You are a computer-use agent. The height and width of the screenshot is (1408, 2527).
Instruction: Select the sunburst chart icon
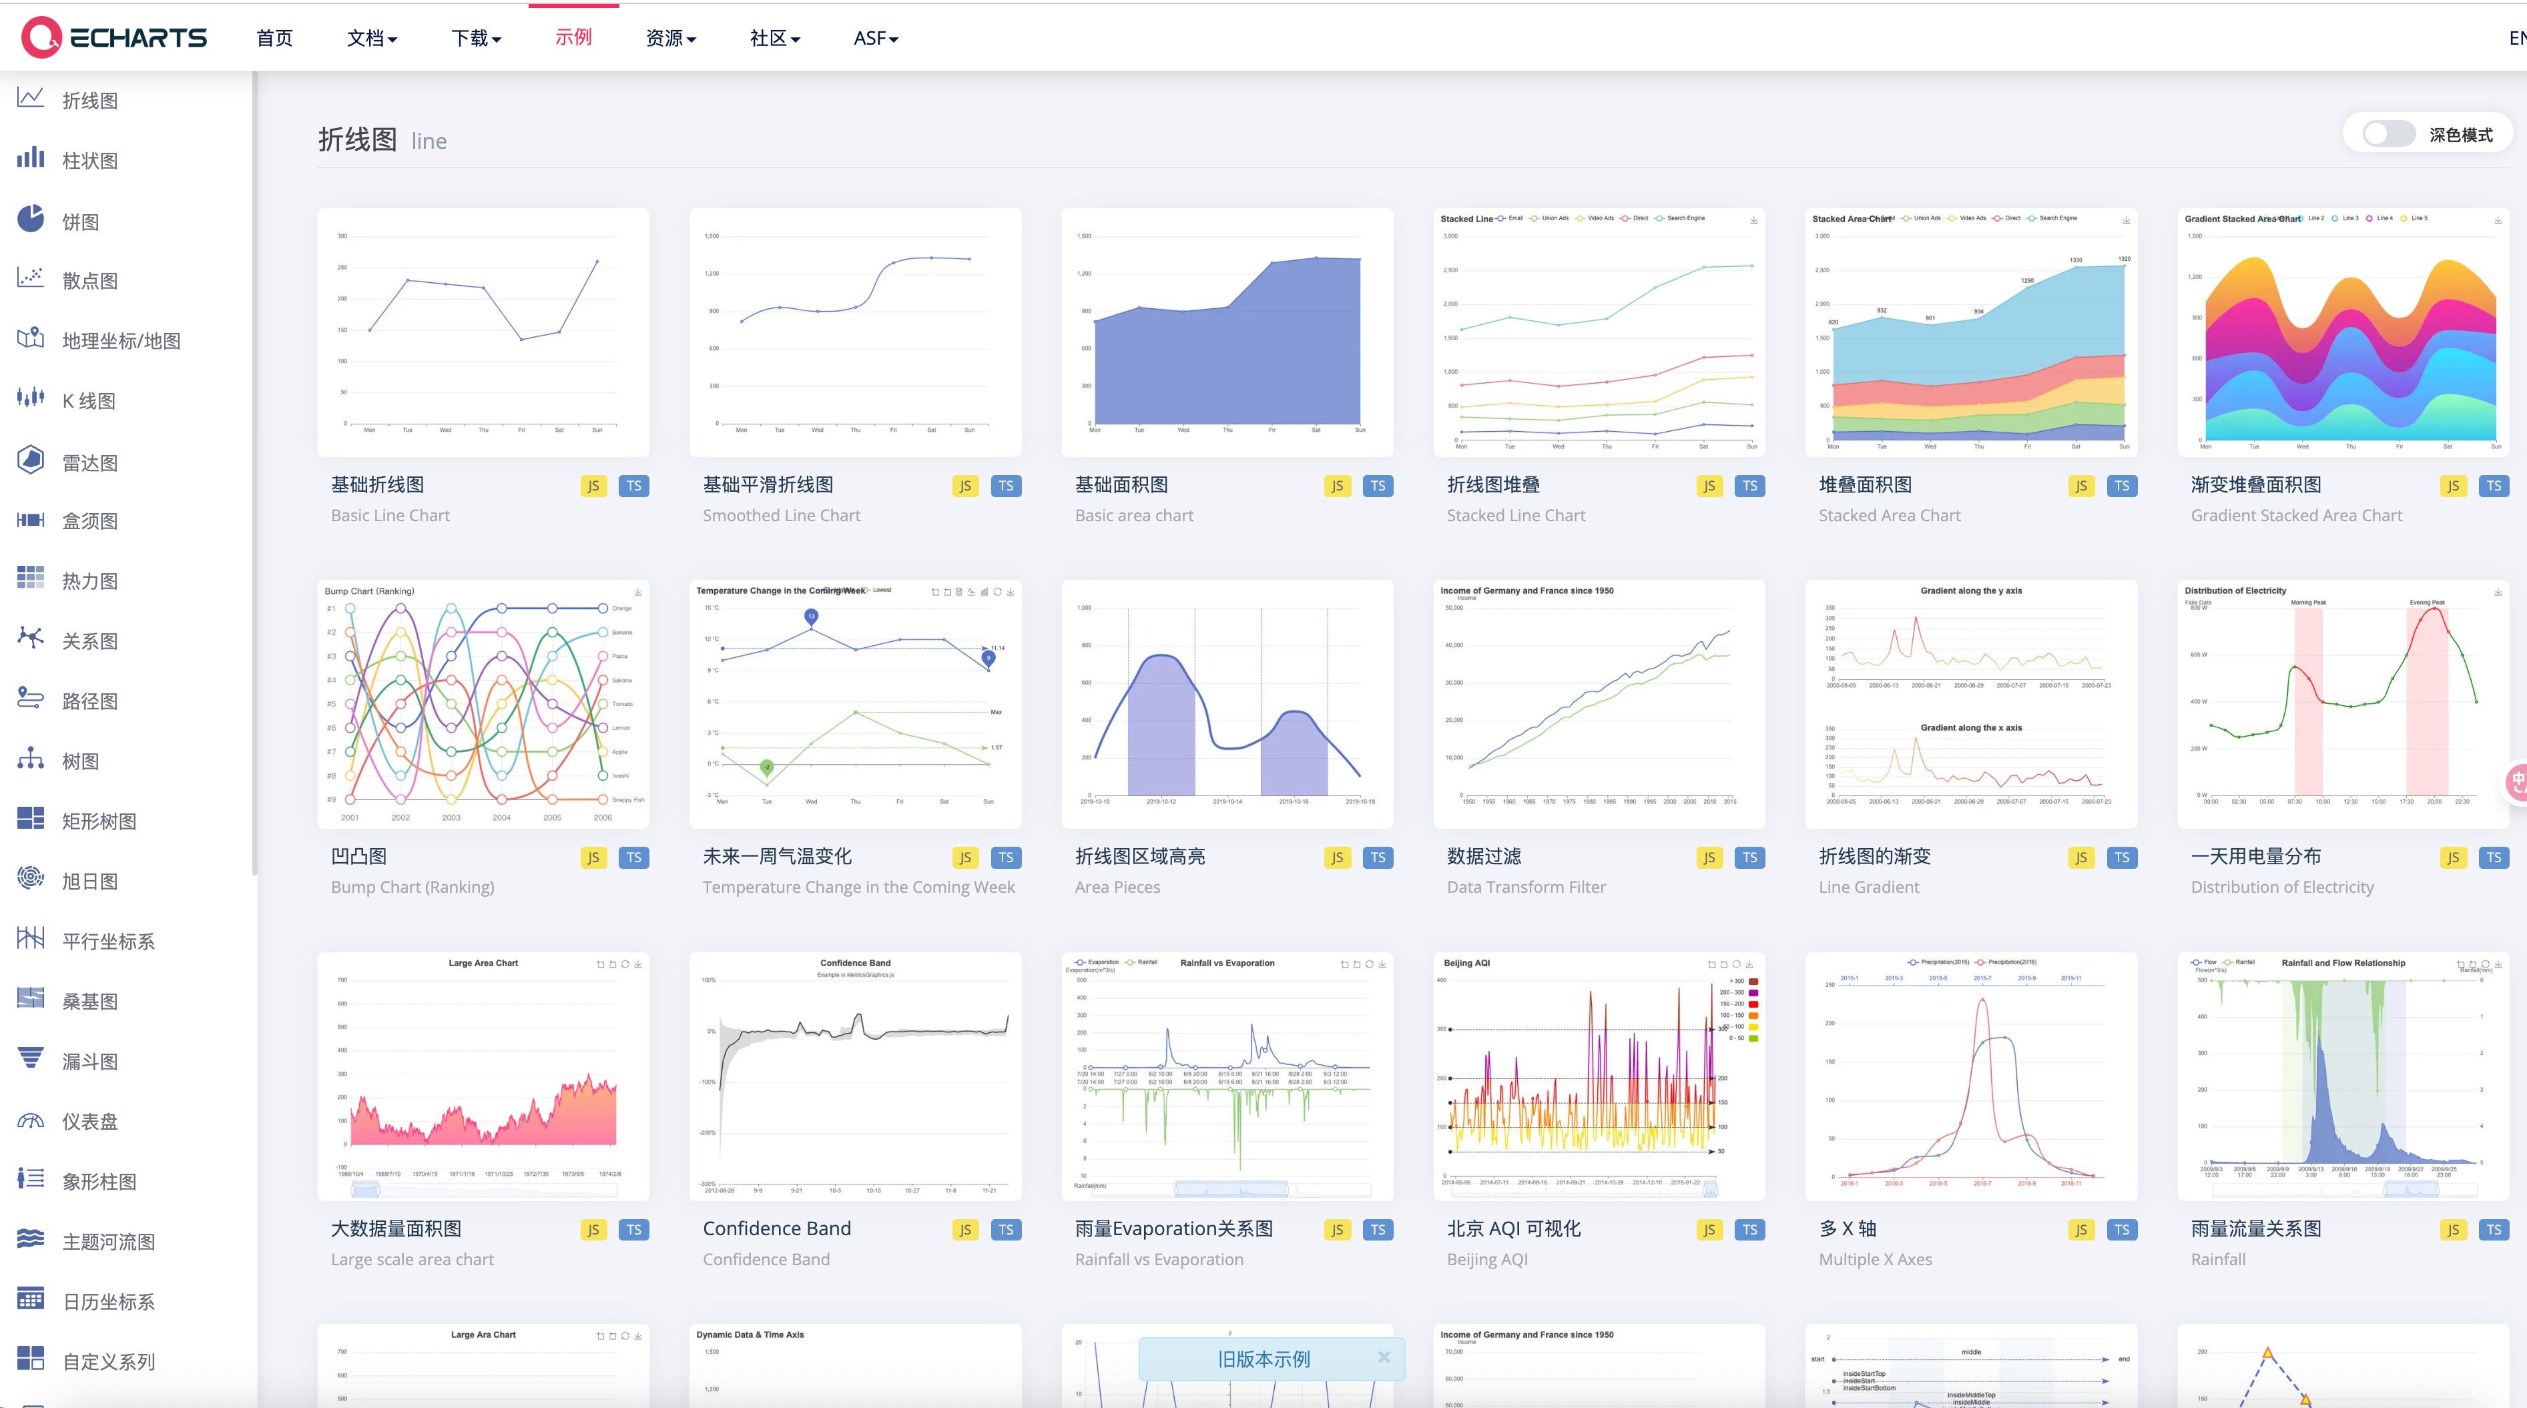(31, 879)
